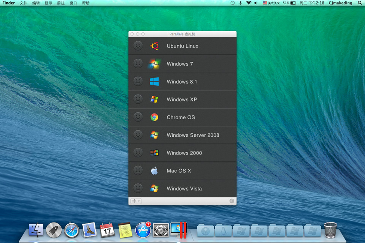Toggle power for Windows Server 2008
The height and width of the screenshot is (243, 365).
point(138,135)
